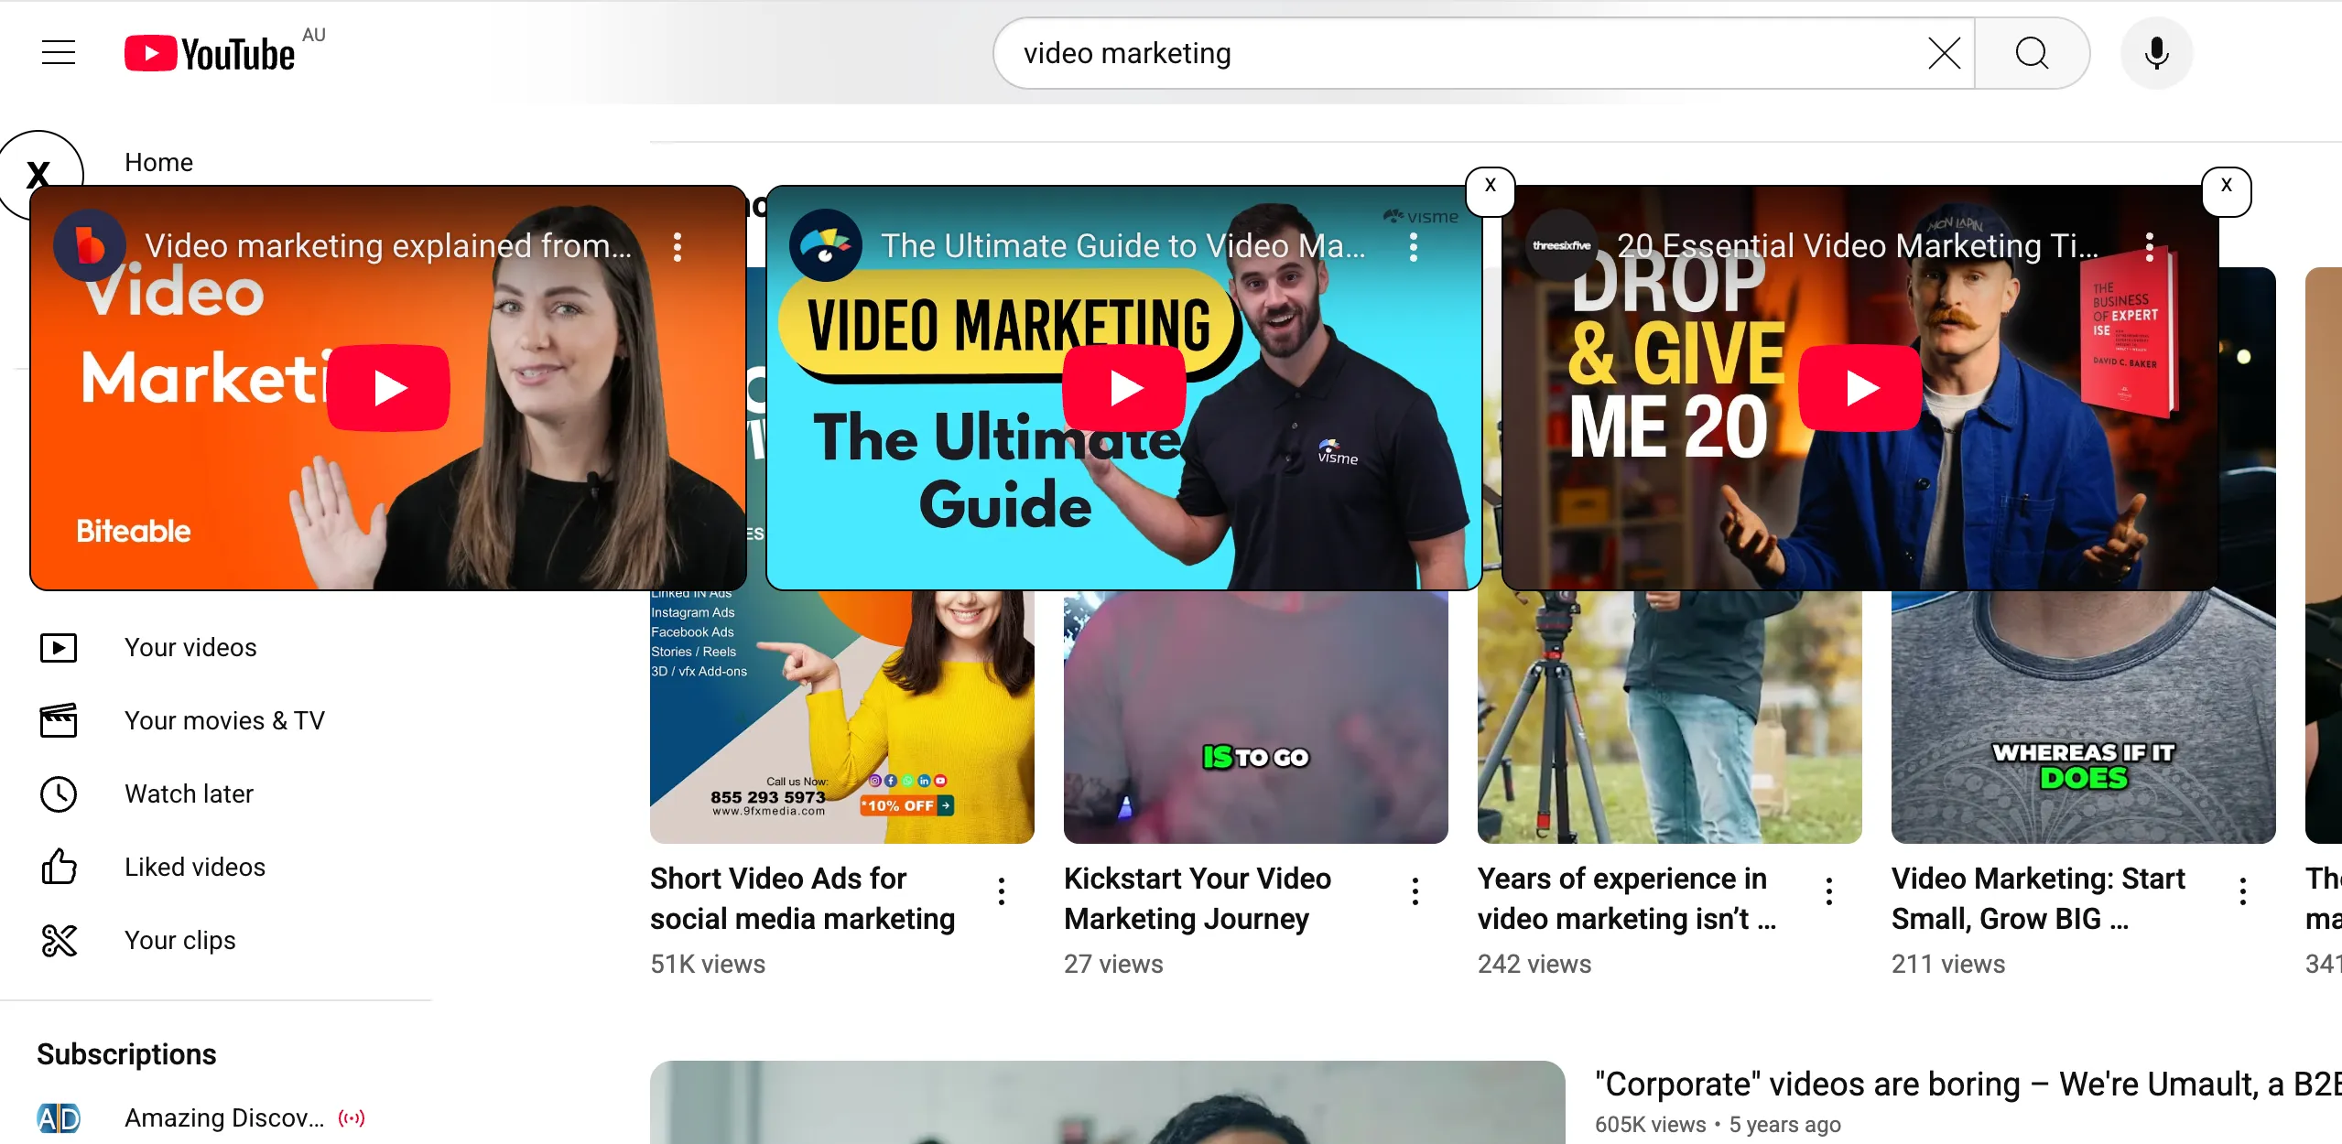
Task: Click the 211 views text
Action: click(1948, 964)
